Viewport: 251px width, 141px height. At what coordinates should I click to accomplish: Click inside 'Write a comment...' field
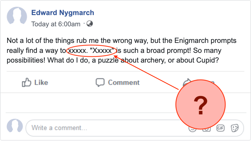click(x=106, y=128)
